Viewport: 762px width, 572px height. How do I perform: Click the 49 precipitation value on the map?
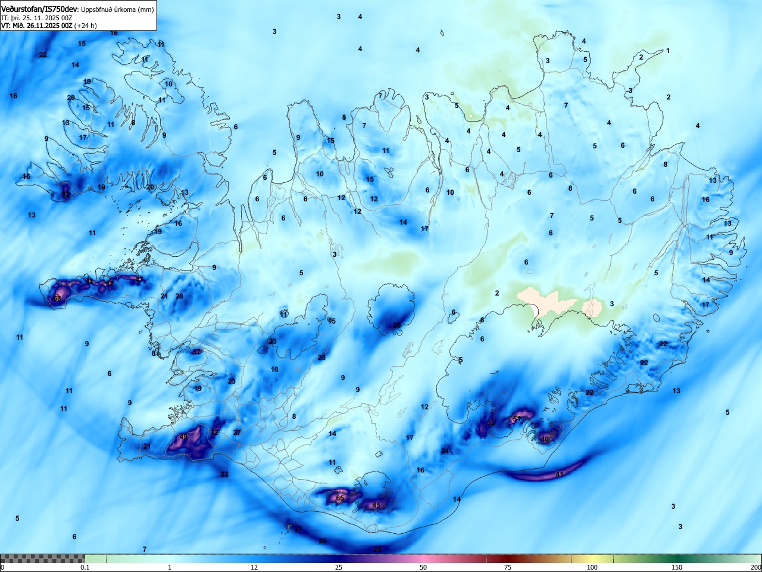coord(183,437)
